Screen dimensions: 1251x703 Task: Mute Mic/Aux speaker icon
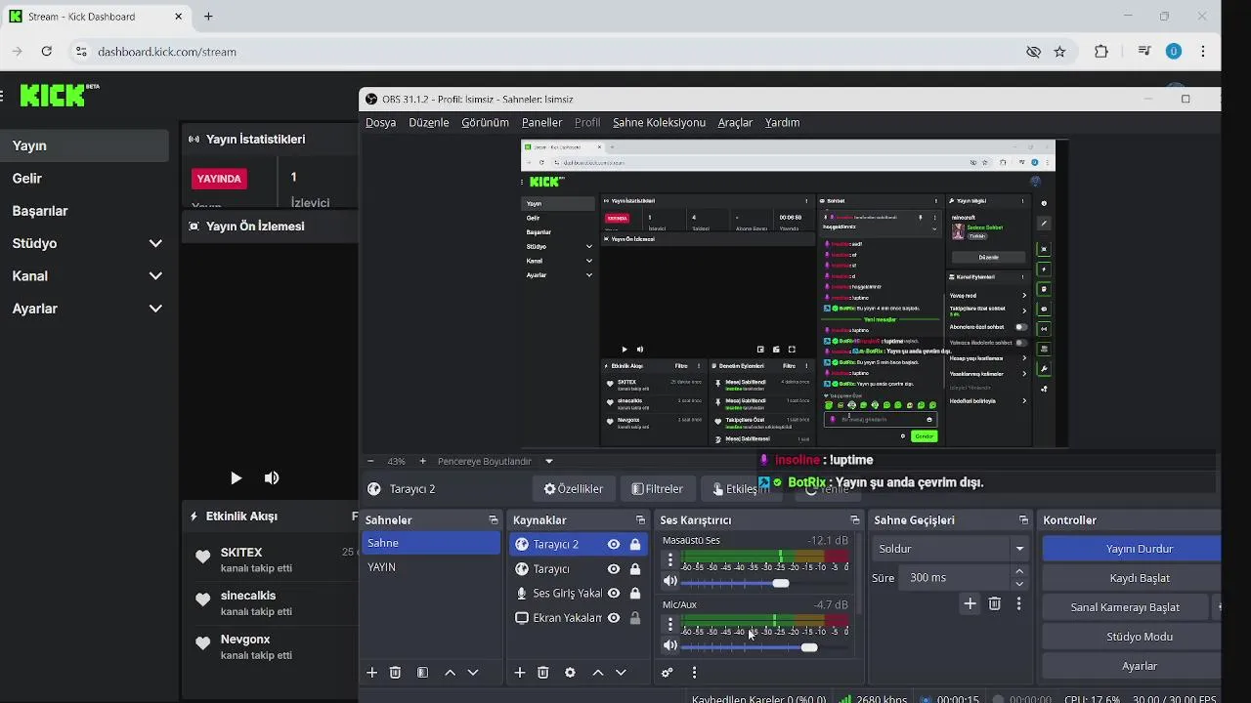click(x=670, y=646)
